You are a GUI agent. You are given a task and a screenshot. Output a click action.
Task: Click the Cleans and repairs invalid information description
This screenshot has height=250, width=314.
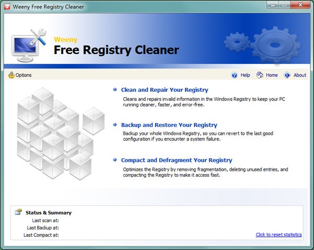point(204,102)
